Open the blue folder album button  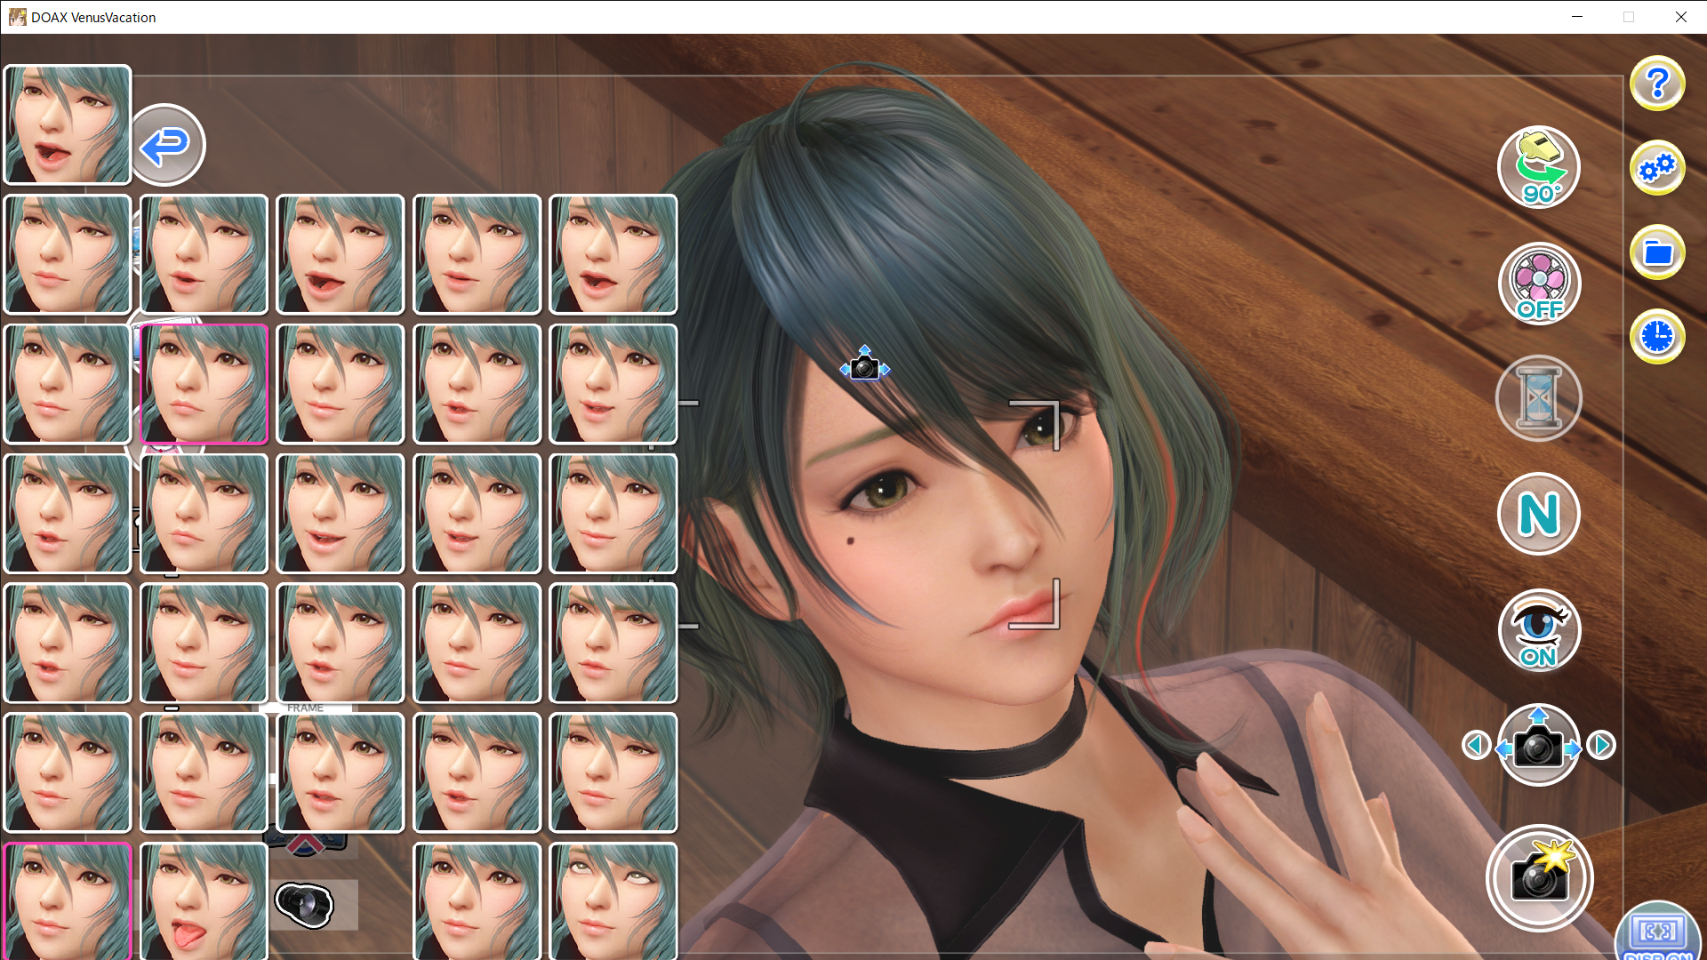click(x=1657, y=252)
